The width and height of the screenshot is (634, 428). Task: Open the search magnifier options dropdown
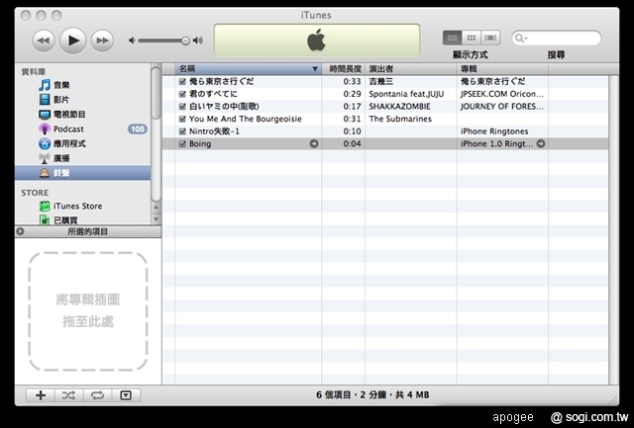(x=520, y=39)
